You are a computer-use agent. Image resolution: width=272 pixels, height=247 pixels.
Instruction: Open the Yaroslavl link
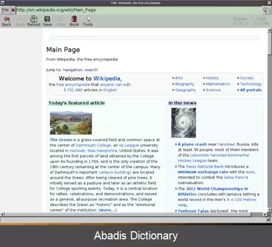coord(226,144)
